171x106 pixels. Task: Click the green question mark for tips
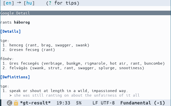[x=50, y=3]
